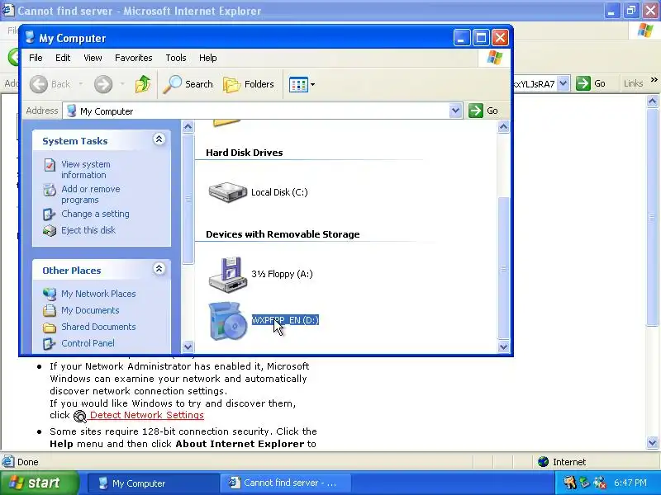Open the Views dropdown arrow
The image size is (661, 495).
313,85
